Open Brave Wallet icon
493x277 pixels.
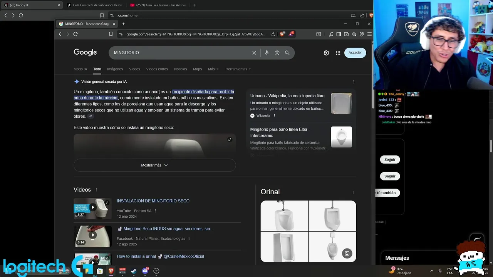pyautogui.click(x=346, y=34)
